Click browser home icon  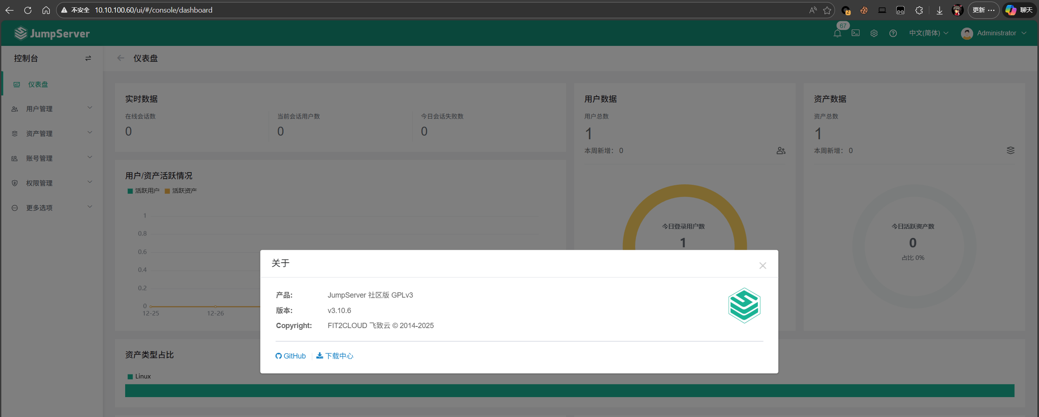(46, 10)
